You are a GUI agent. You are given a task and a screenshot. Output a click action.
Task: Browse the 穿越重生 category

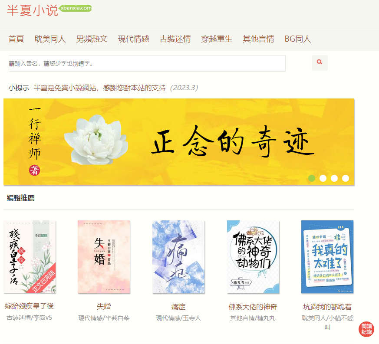pos(217,39)
